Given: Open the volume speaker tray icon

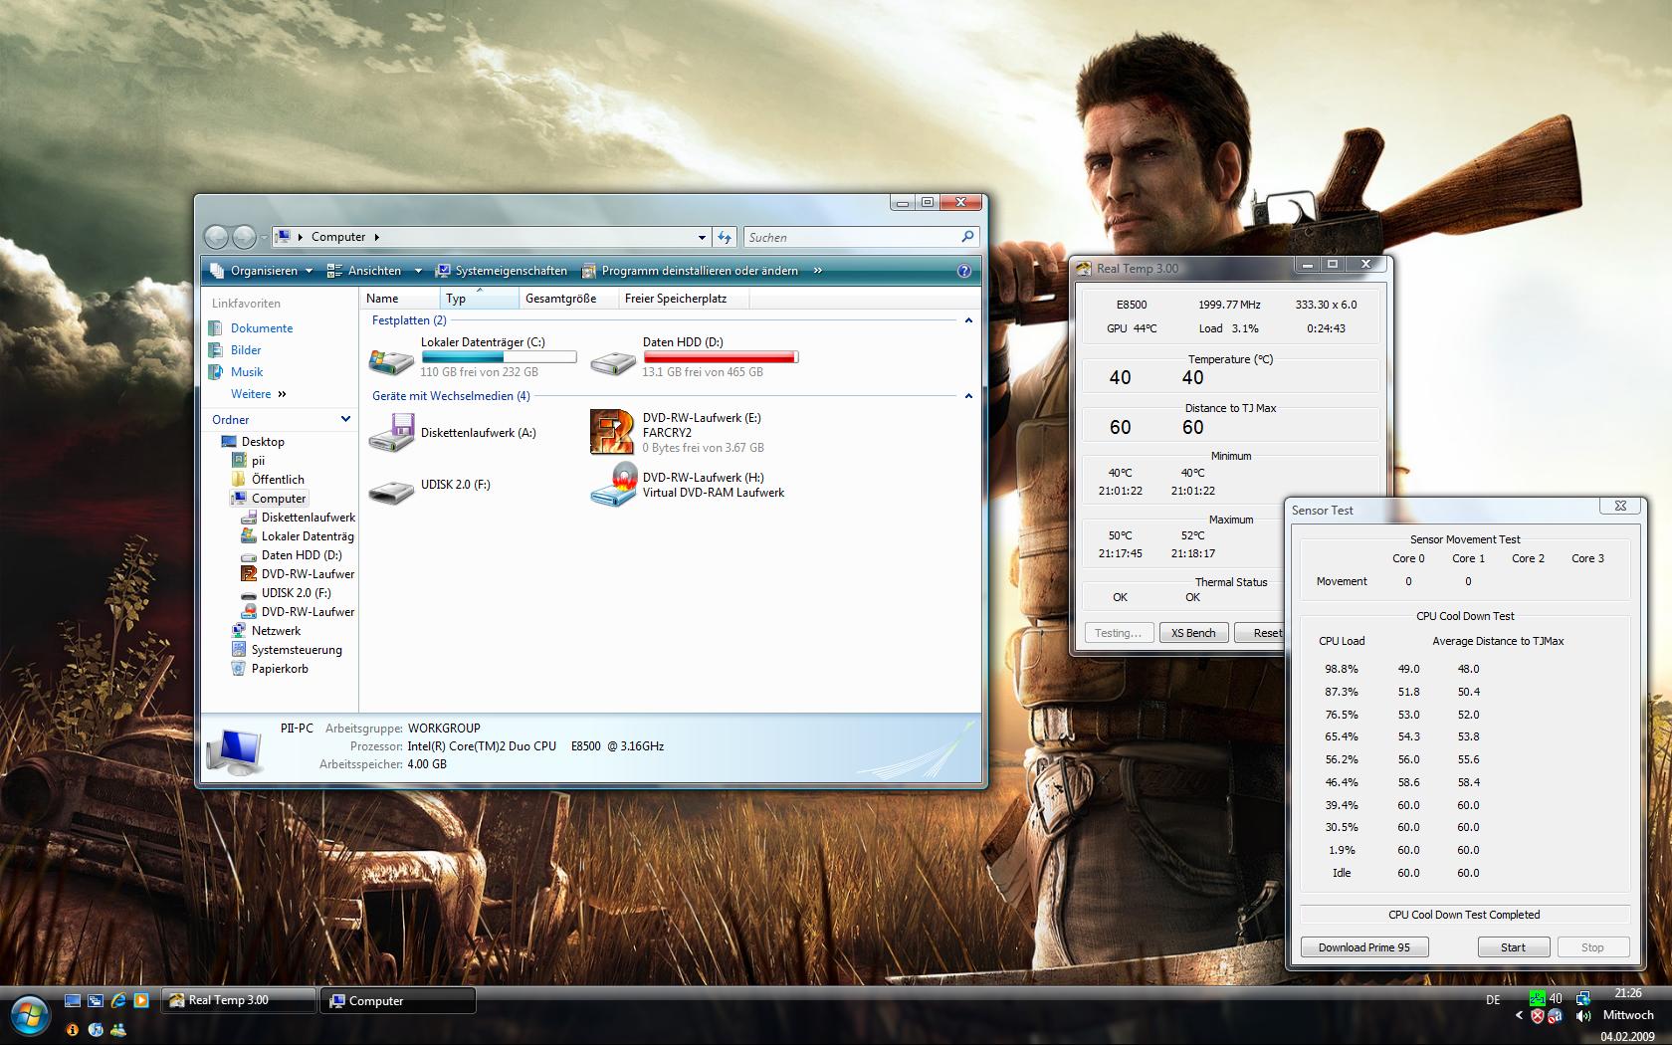Looking at the screenshot, I should pyautogui.click(x=1583, y=1016).
